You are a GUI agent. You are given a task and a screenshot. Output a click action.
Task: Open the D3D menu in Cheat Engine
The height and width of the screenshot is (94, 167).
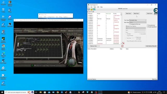(98, 7)
